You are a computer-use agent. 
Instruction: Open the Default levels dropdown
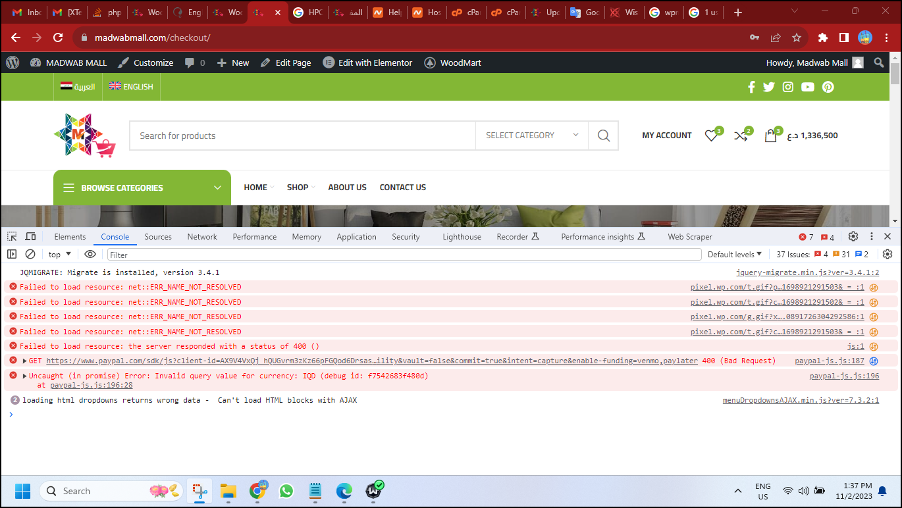click(735, 255)
